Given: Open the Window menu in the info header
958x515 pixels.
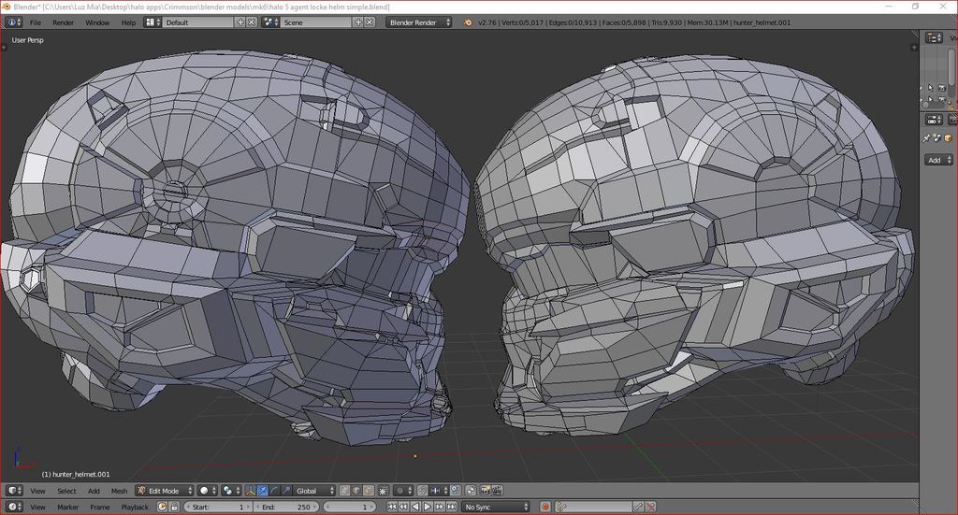Looking at the screenshot, I should [97, 22].
